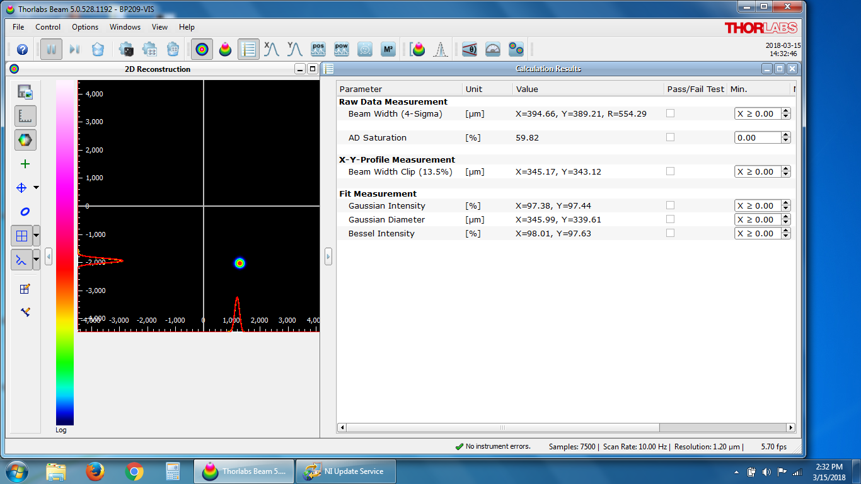861x484 pixels.
Task: Click the grid-with-pencil edit icon
Action: click(25, 289)
